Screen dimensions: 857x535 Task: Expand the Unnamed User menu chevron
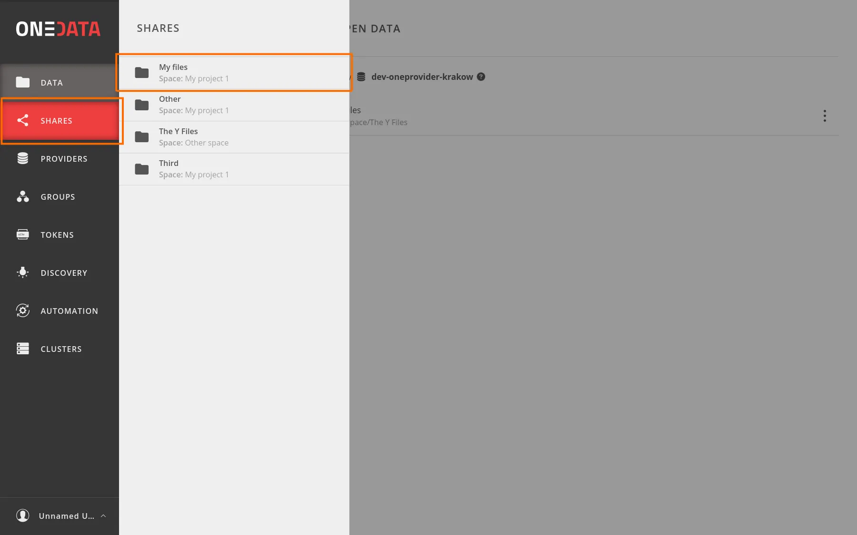coord(103,516)
